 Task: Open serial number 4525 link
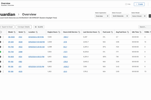(x=20, y=71)
